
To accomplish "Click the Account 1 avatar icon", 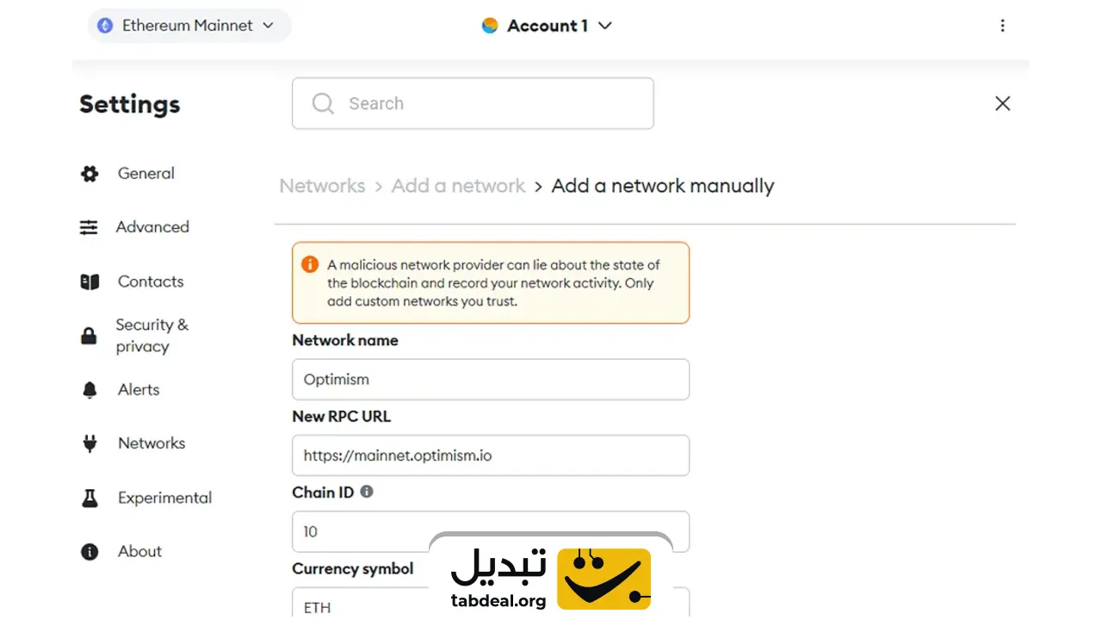I will (x=490, y=26).
